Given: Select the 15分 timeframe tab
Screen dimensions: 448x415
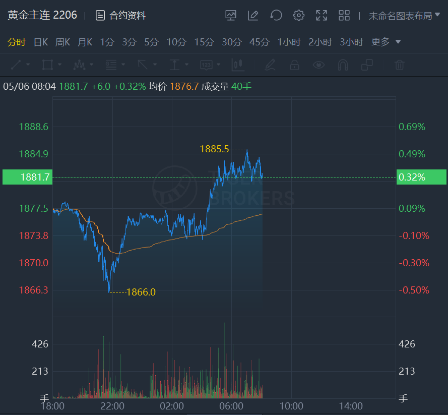Looking at the screenshot, I should (x=204, y=42).
